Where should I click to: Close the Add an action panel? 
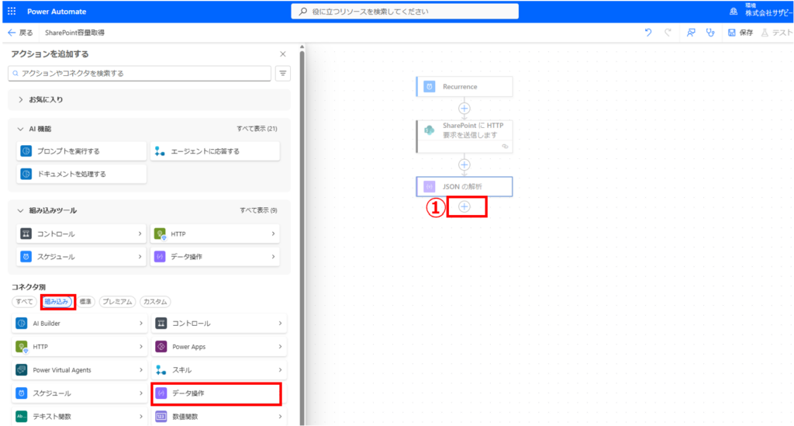[282, 54]
